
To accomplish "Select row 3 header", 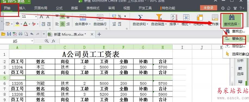I will [4, 67].
